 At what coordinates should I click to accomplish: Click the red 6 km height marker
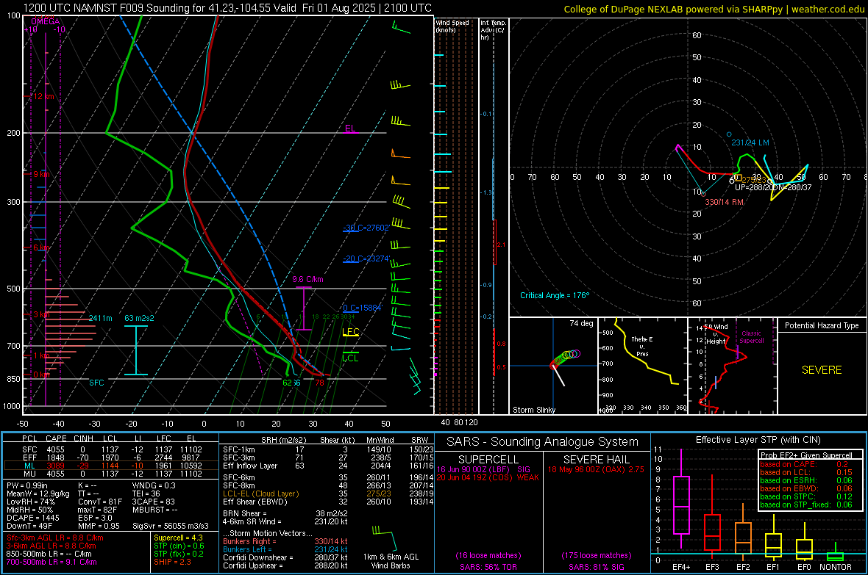(41, 247)
